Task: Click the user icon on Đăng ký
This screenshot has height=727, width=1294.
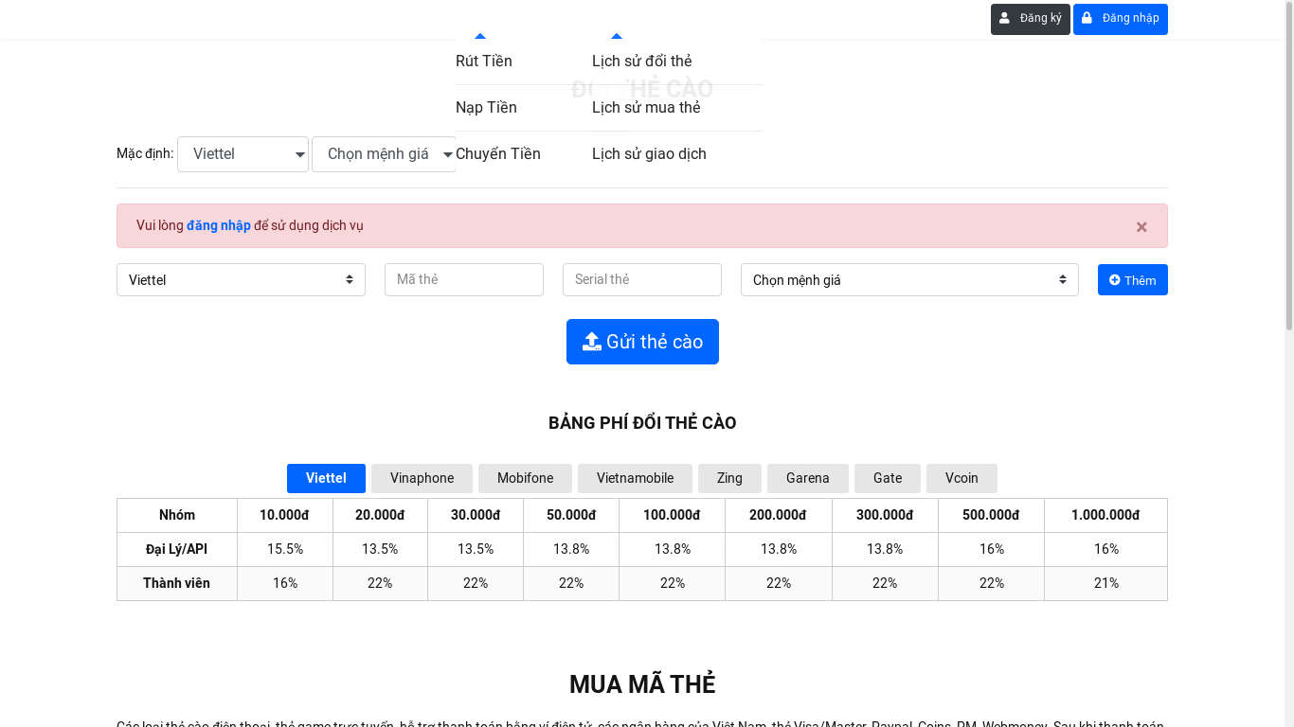Action: coord(1004,18)
